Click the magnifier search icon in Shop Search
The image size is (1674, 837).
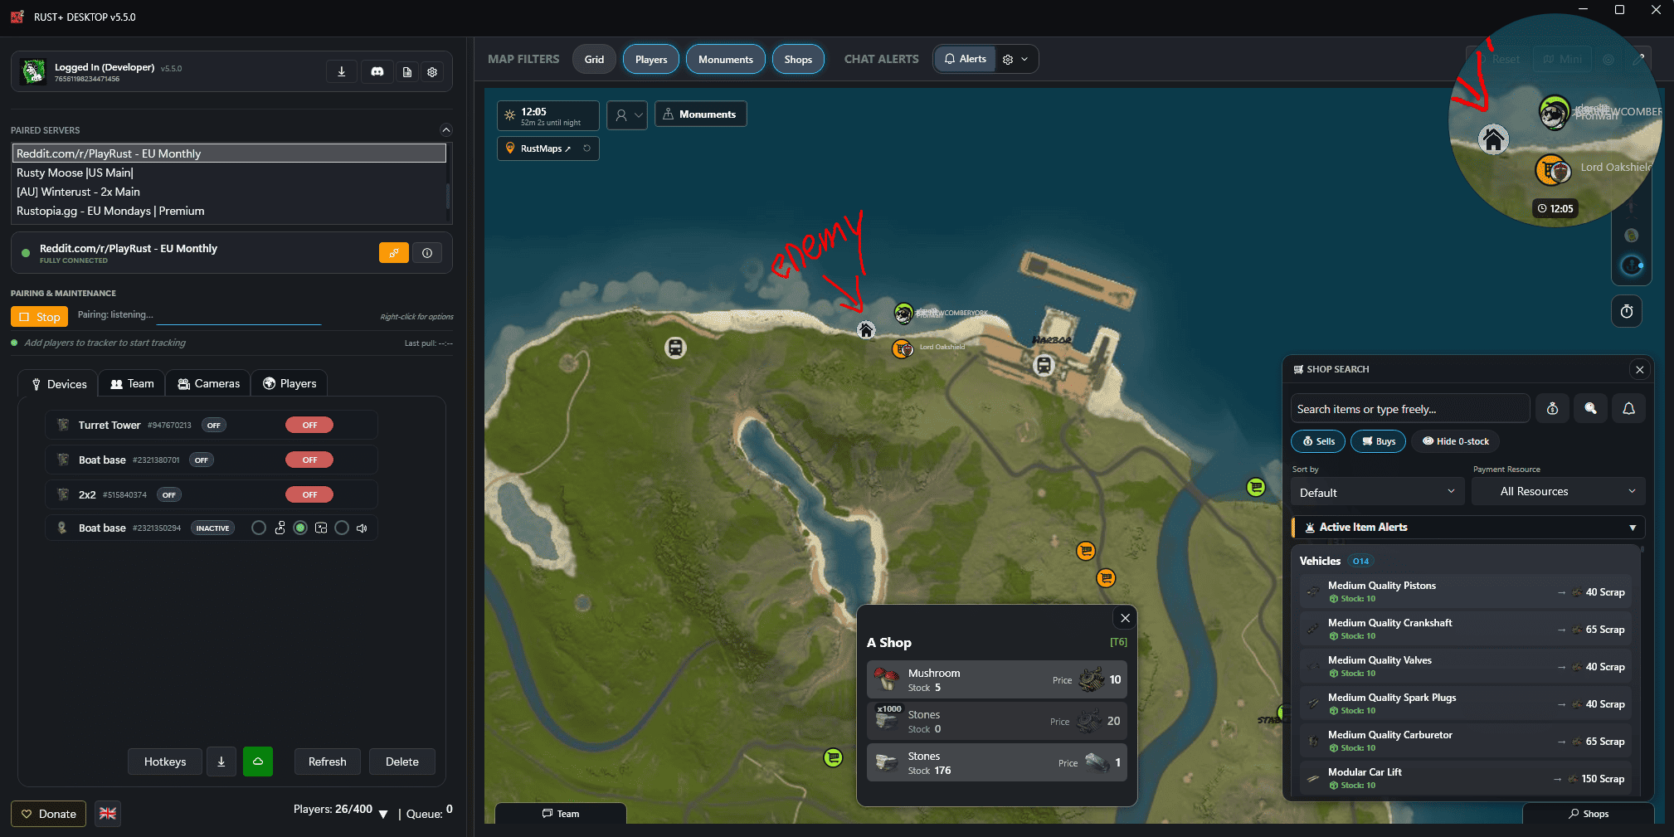point(1590,408)
